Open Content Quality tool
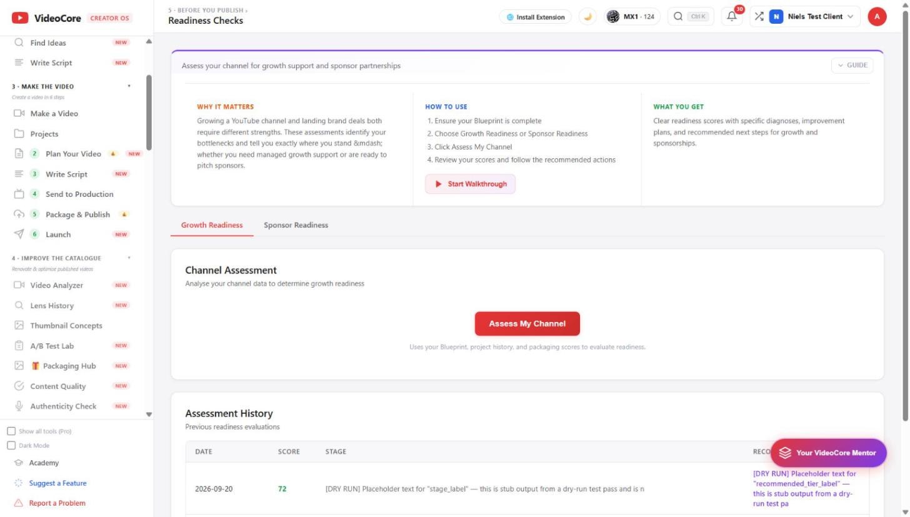910x517 pixels. 57,386
